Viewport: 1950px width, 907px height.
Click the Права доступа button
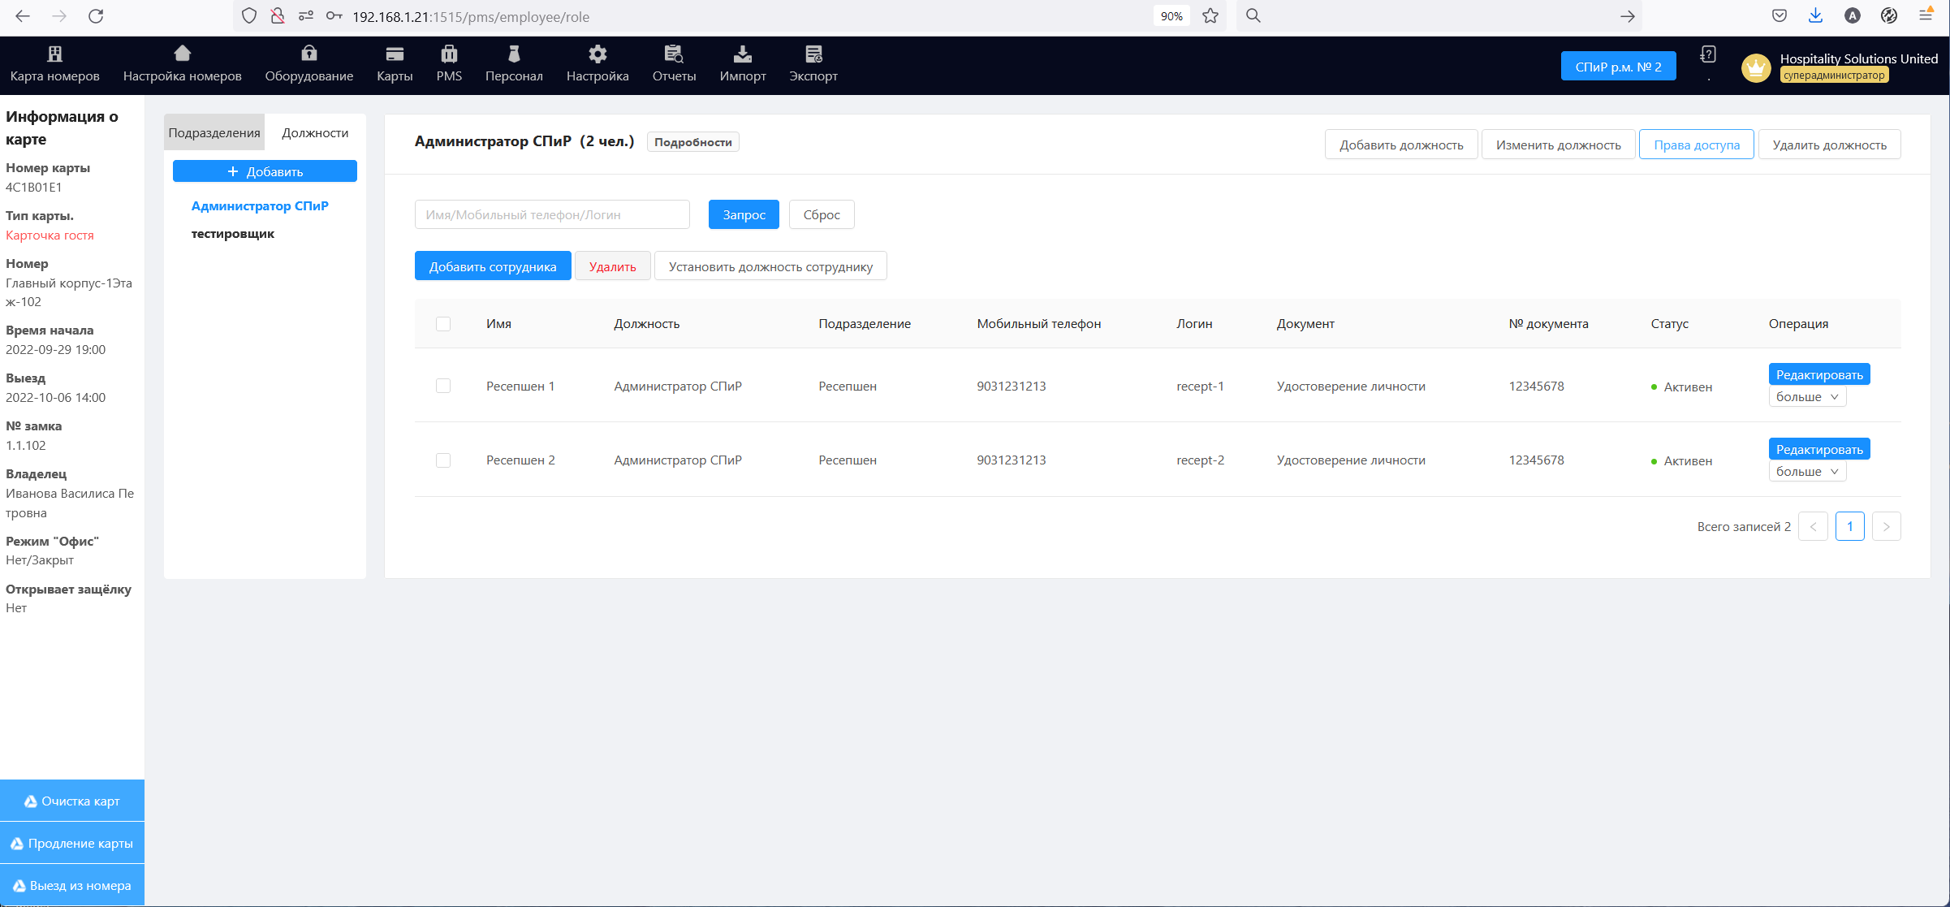pos(1696,145)
